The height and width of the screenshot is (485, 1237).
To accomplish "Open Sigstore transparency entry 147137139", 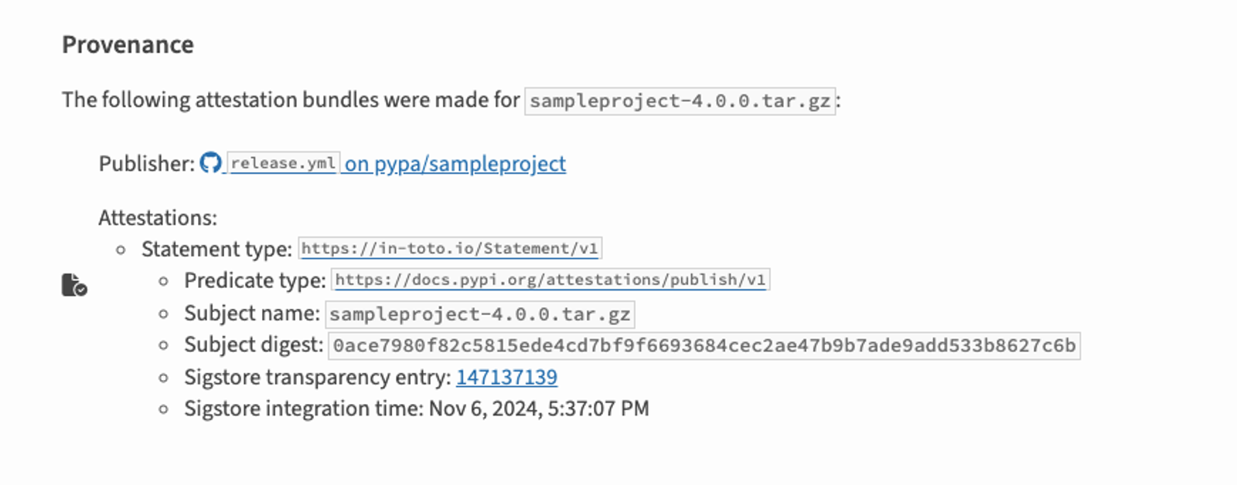I will click(506, 377).
